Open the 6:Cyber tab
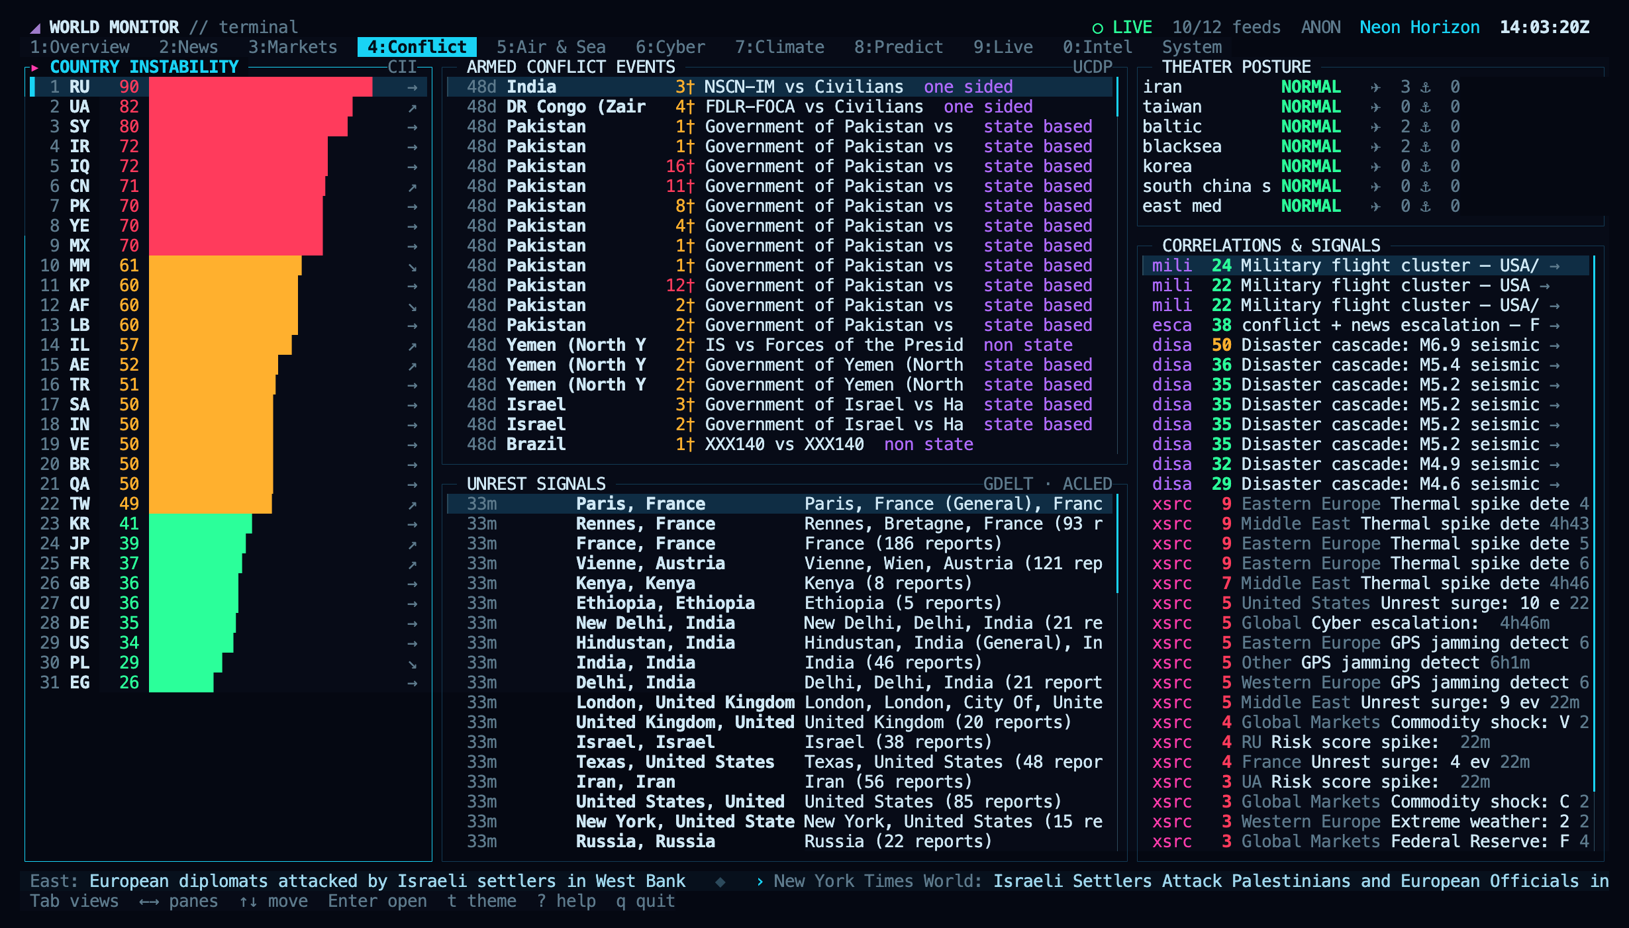The width and height of the screenshot is (1629, 928). (670, 47)
